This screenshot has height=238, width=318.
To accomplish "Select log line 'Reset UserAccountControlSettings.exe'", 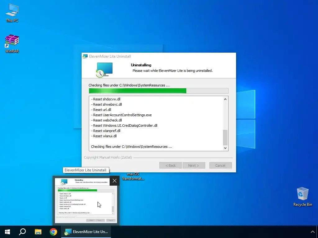I will [121, 115].
